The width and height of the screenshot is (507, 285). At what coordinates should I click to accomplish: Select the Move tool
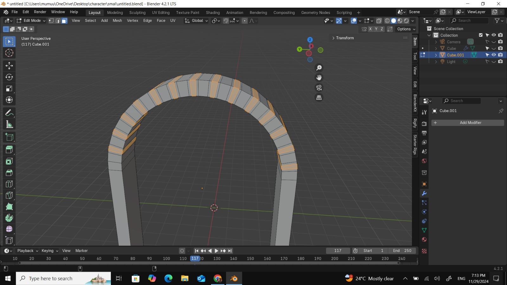(9, 66)
